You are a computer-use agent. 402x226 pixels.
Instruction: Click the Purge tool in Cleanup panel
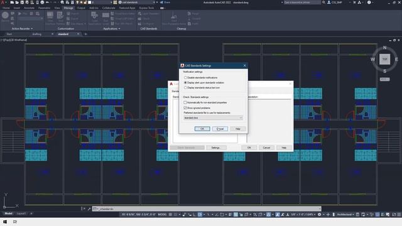[x=193, y=14]
